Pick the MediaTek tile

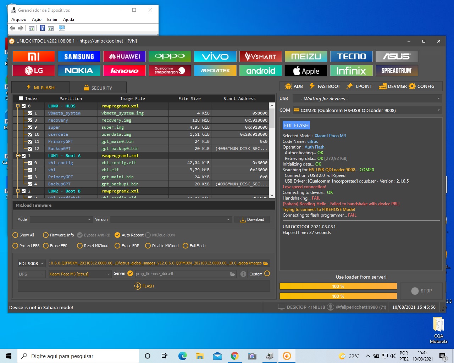215,71
